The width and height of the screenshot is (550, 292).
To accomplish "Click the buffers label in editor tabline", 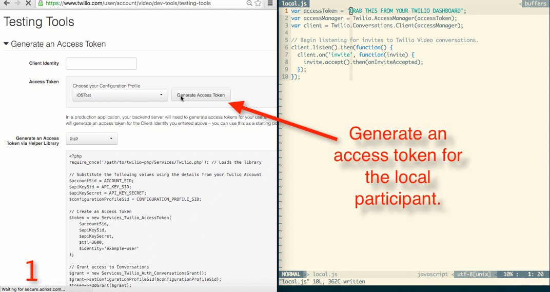I will tap(535, 4).
